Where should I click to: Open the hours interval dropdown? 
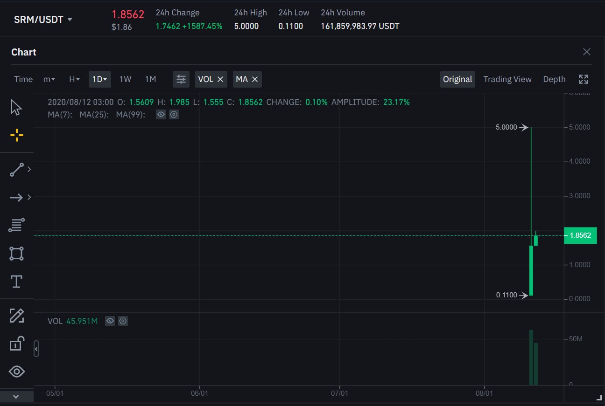(74, 79)
